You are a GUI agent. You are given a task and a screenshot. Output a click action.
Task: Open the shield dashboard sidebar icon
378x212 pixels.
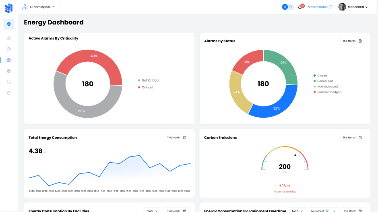pyautogui.click(x=9, y=24)
